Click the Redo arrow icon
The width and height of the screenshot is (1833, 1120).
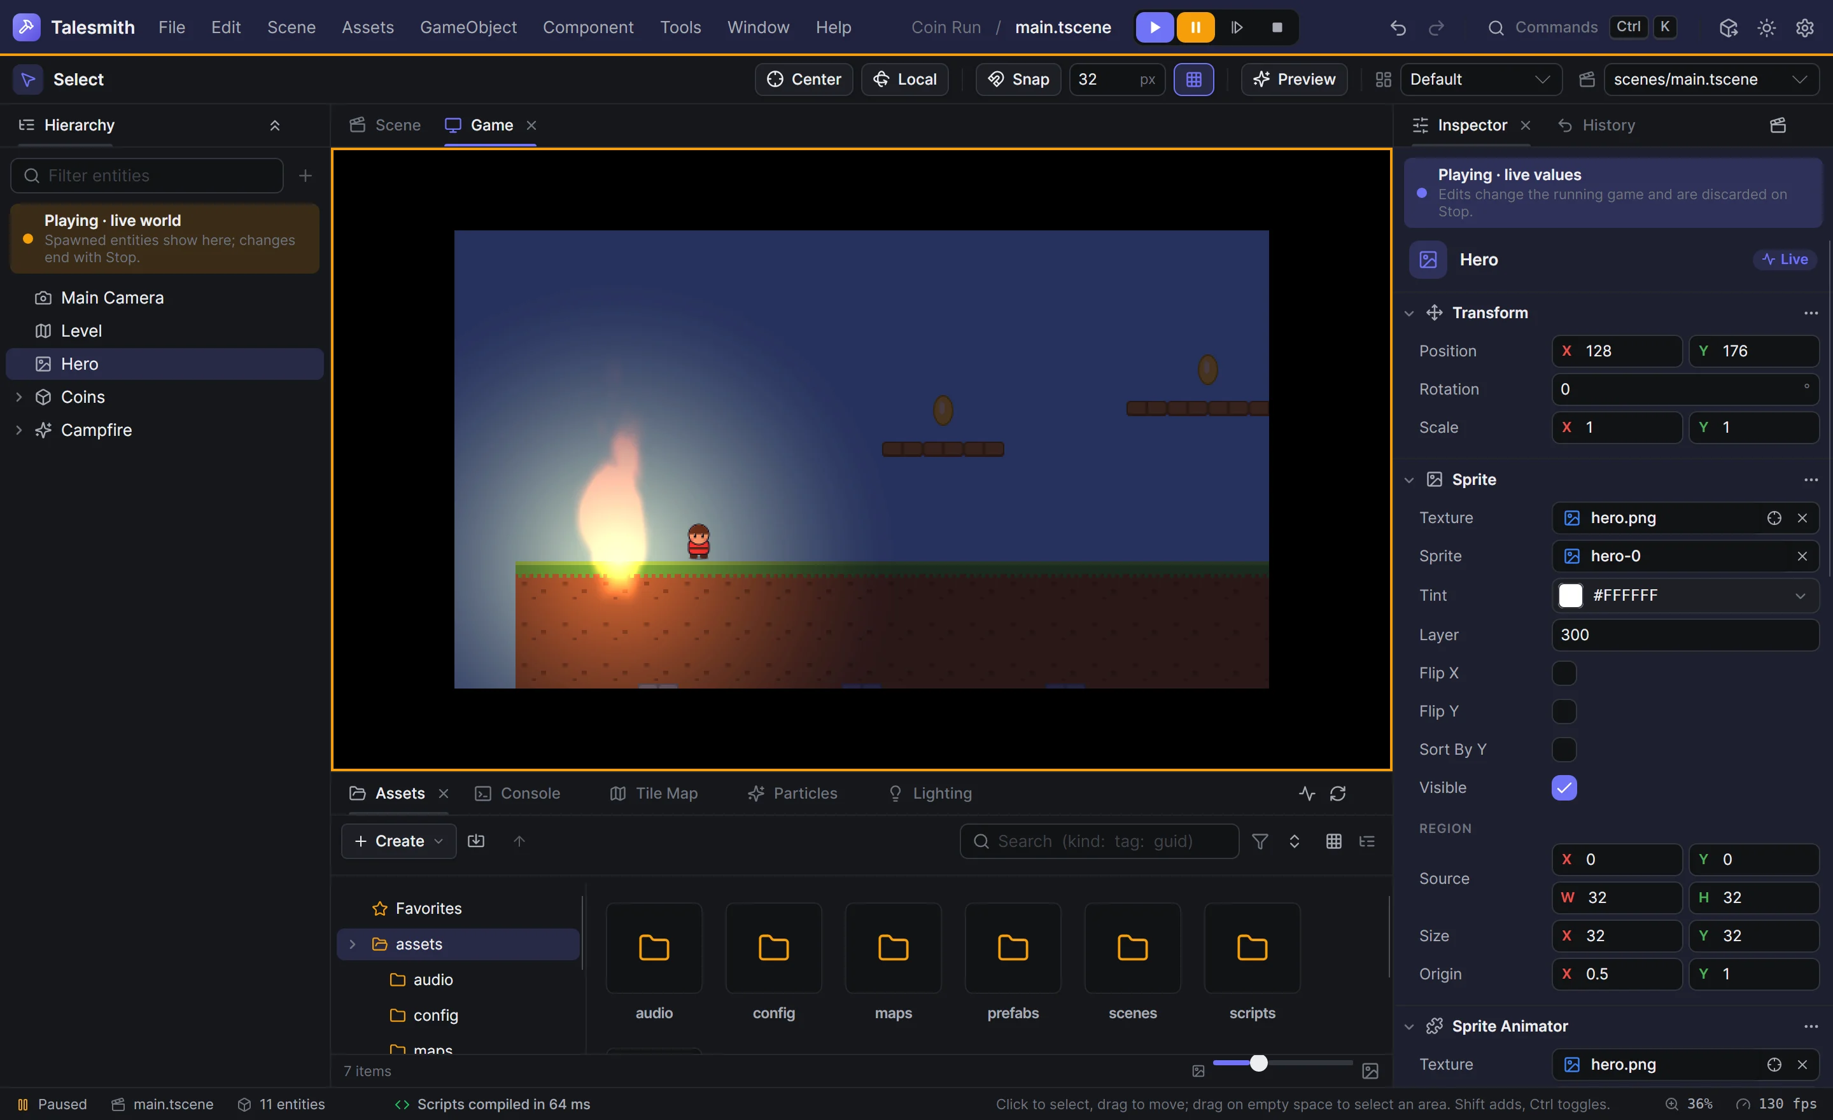click(1436, 27)
